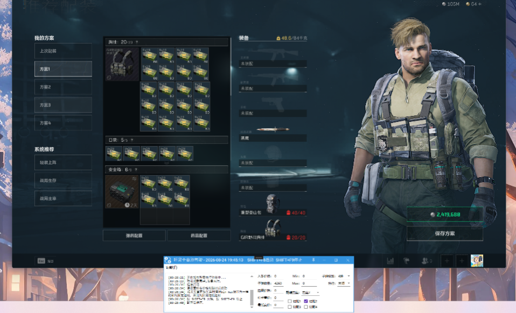Click the chest rig vest item thumbnail
The image size is (516, 313).
click(122, 65)
